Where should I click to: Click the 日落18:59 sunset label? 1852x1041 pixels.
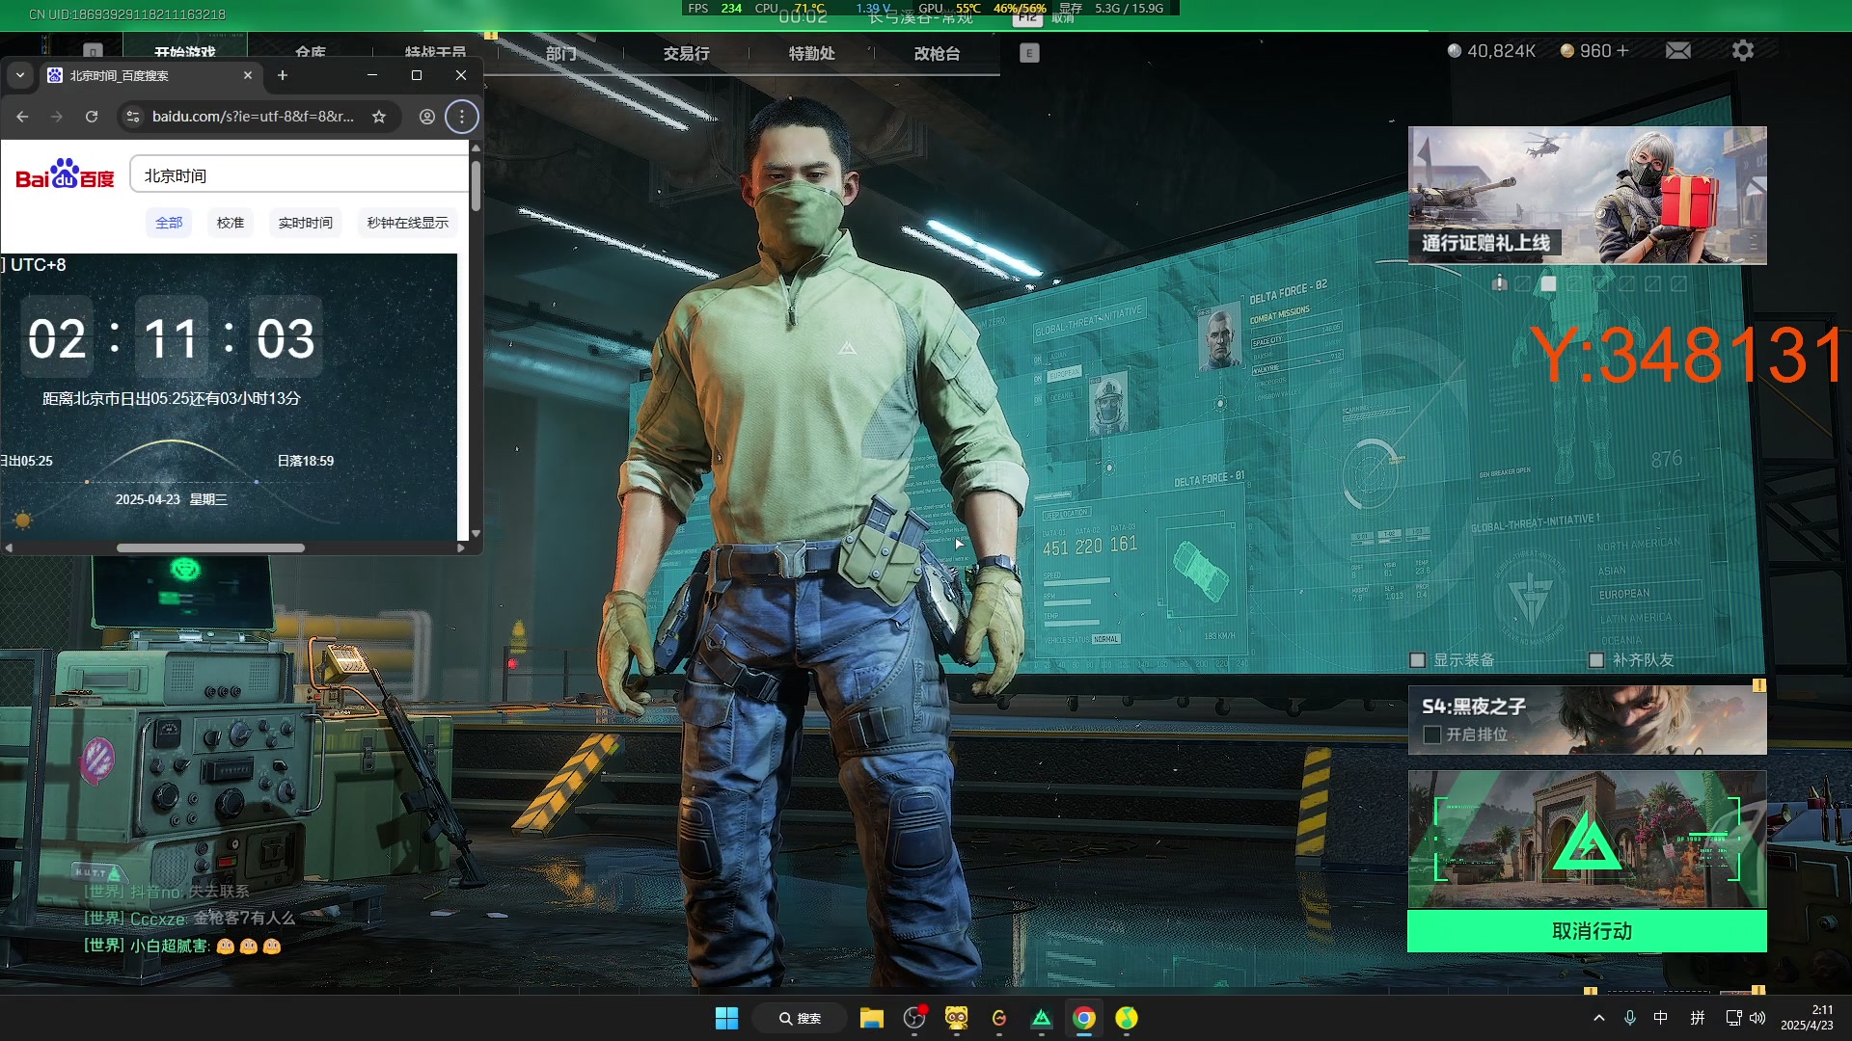306,461
